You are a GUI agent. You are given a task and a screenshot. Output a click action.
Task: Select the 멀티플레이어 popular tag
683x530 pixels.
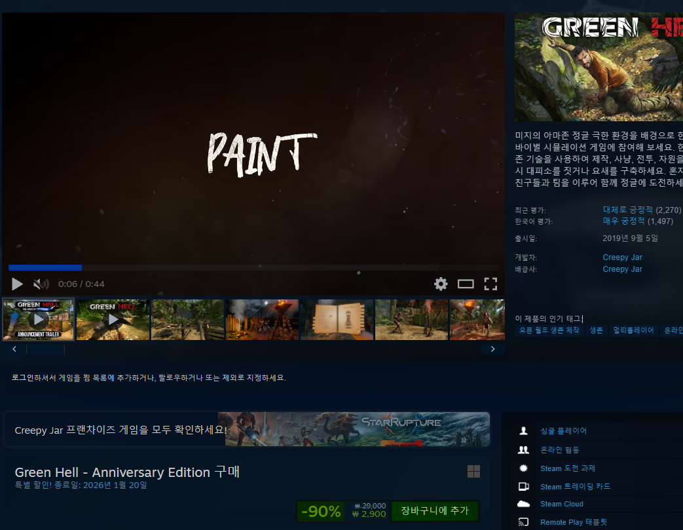pos(633,330)
